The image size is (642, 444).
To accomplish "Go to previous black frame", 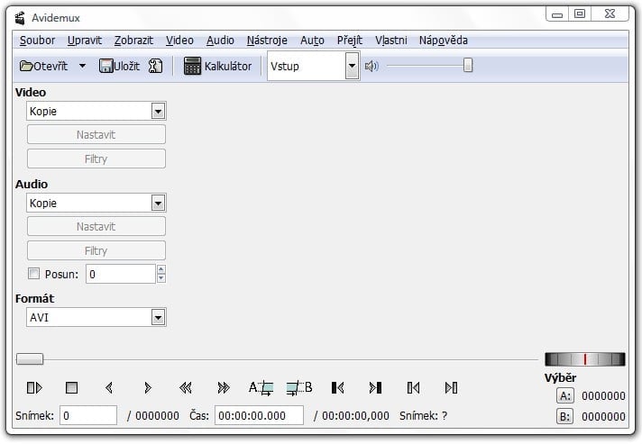I will point(337,387).
